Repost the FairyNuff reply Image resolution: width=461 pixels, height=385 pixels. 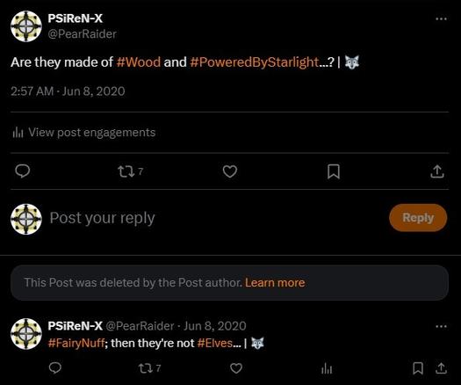(x=149, y=368)
